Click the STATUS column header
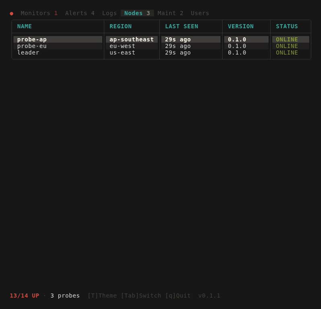This screenshot has height=309, width=321. click(x=287, y=26)
